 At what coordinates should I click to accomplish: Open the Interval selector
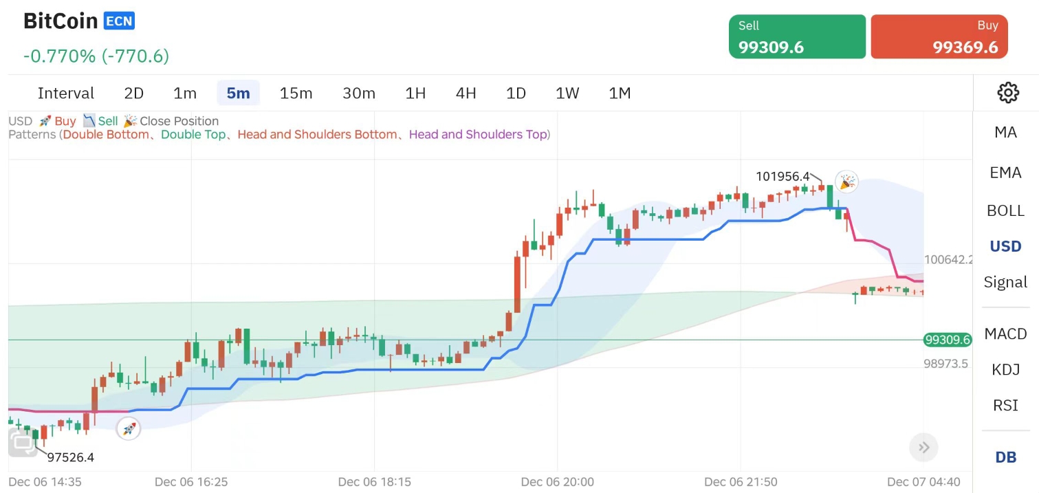65,93
